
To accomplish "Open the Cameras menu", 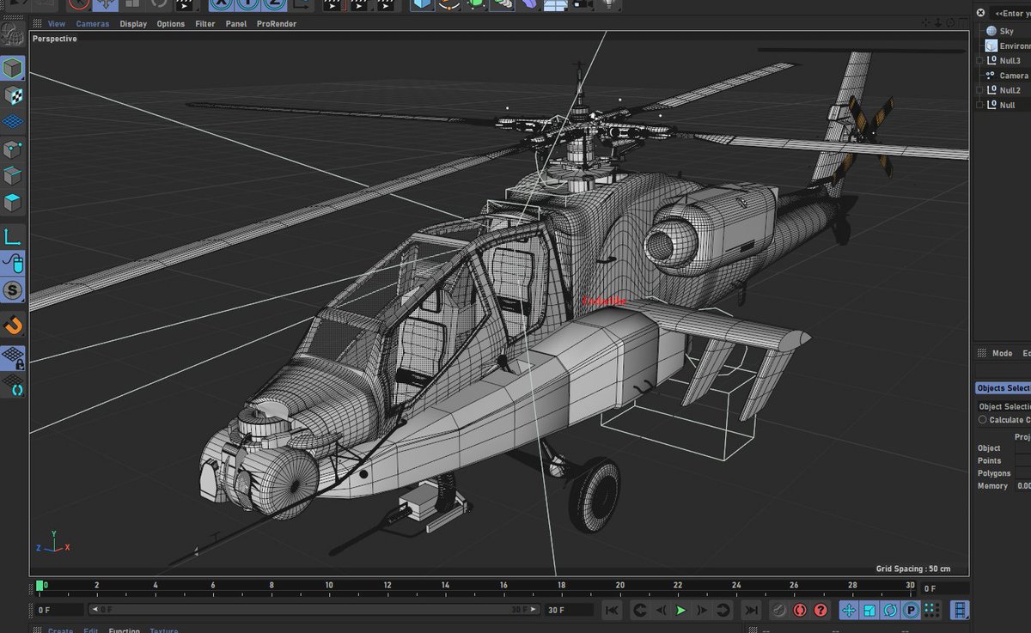I will [92, 23].
